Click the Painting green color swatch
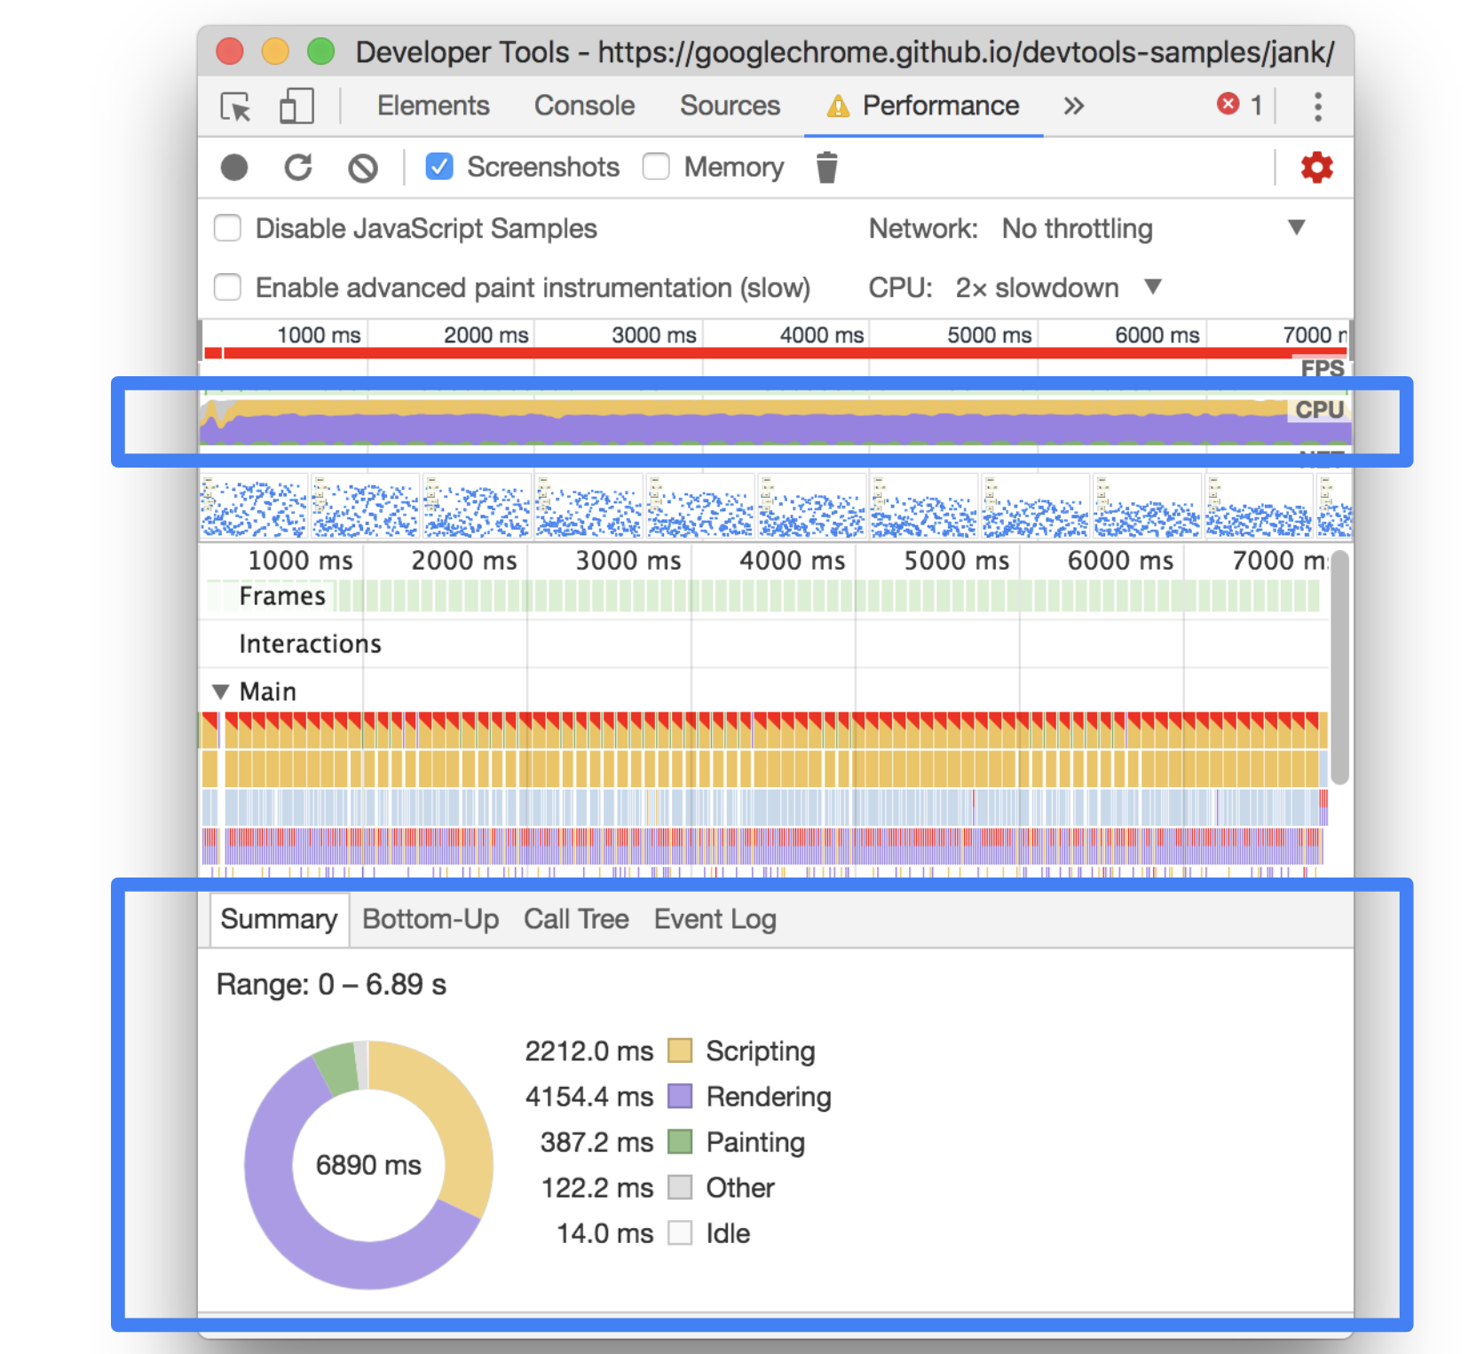Image resolution: width=1477 pixels, height=1354 pixels. point(680,1142)
